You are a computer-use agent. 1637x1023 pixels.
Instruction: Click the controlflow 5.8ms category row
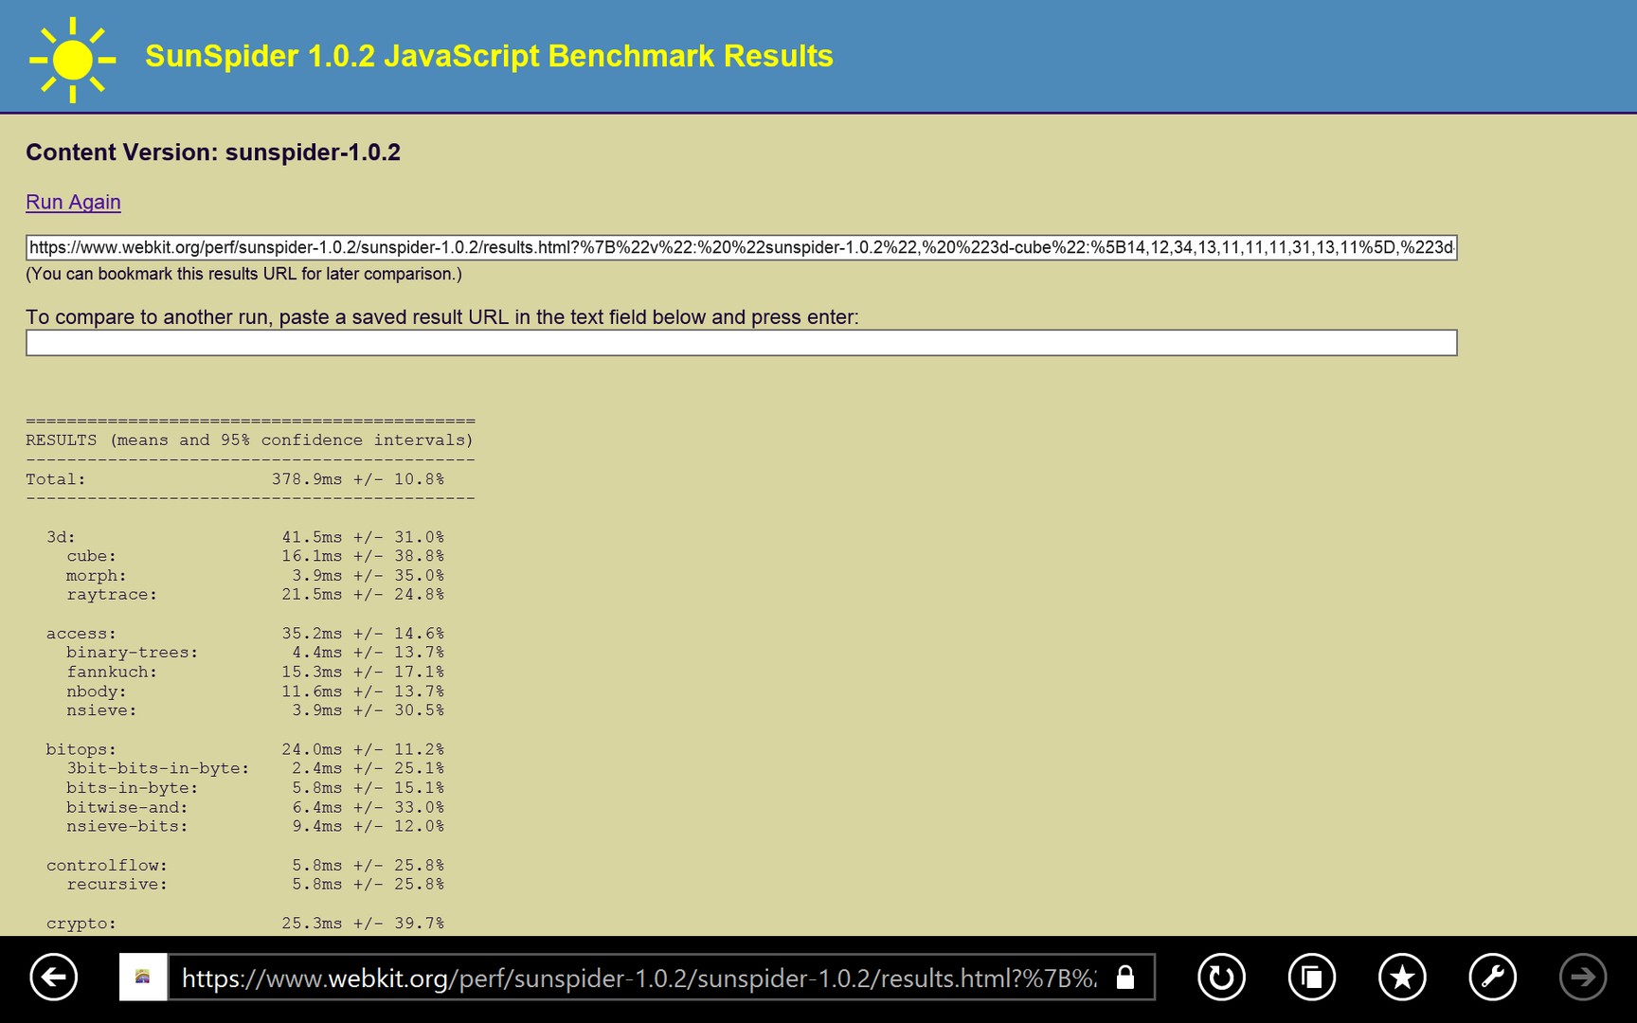click(245, 866)
